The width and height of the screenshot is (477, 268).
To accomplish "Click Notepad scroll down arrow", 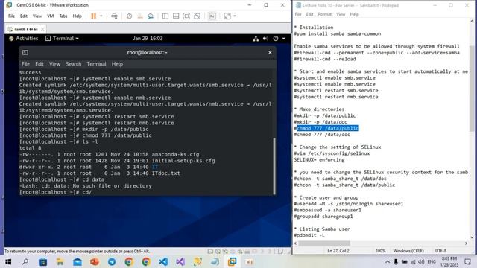I will pos(472,237).
